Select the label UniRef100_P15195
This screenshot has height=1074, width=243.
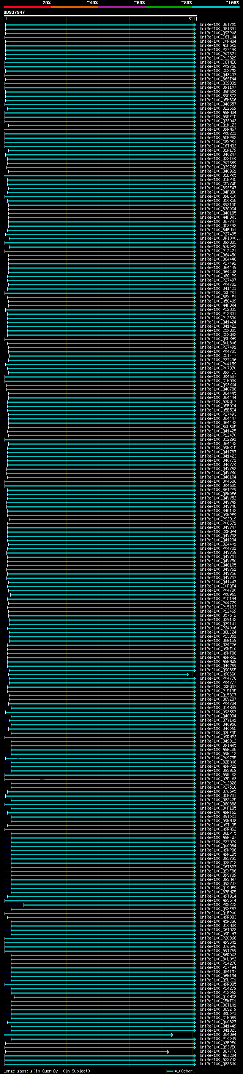[x=218, y=691]
